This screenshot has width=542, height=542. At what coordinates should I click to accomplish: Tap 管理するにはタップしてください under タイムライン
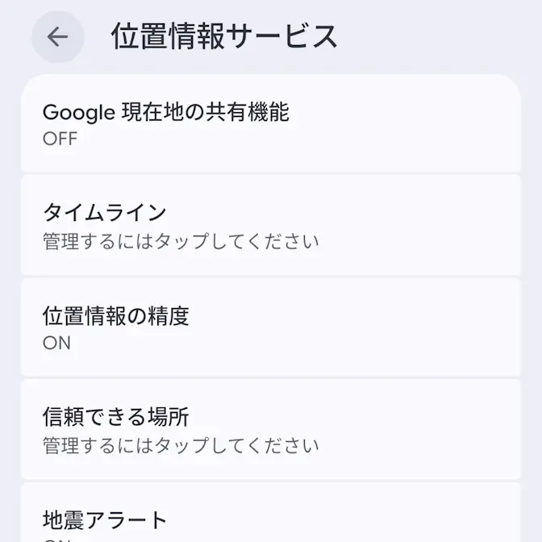[x=181, y=241]
